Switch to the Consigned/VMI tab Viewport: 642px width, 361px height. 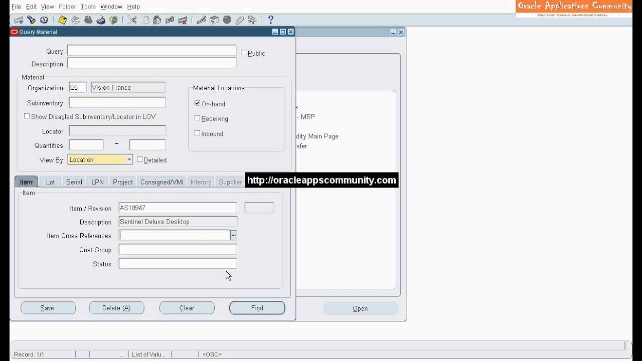162,182
